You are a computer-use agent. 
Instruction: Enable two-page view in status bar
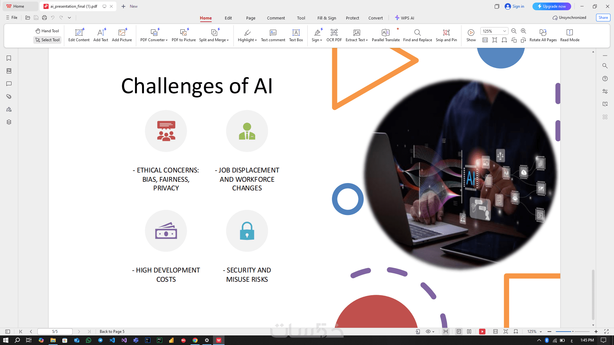pyautogui.click(x=469, y=332)
